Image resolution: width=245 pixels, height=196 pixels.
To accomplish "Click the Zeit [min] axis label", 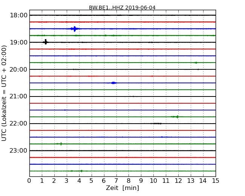I will (122, 188).
